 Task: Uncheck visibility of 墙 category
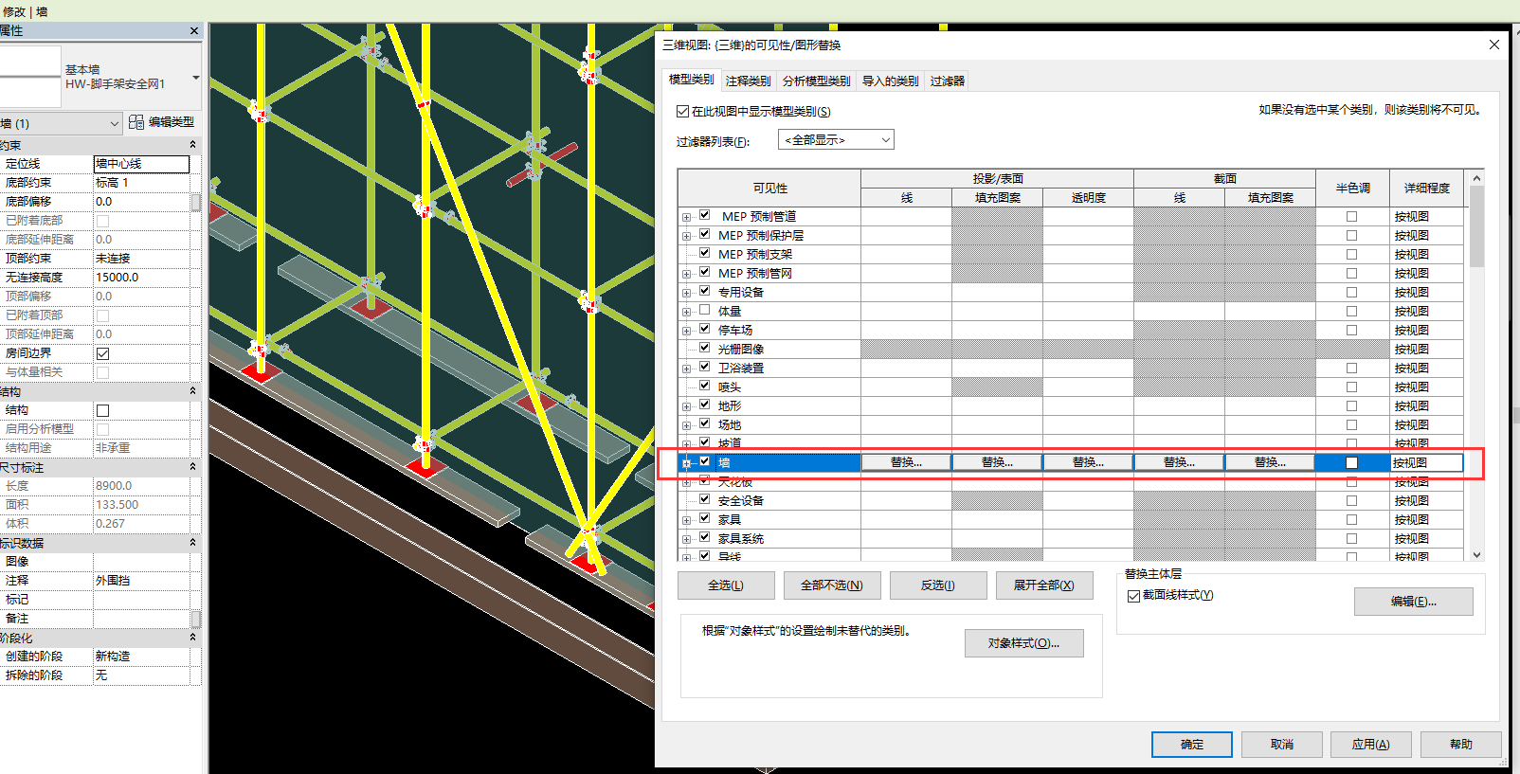pos(704,461)
